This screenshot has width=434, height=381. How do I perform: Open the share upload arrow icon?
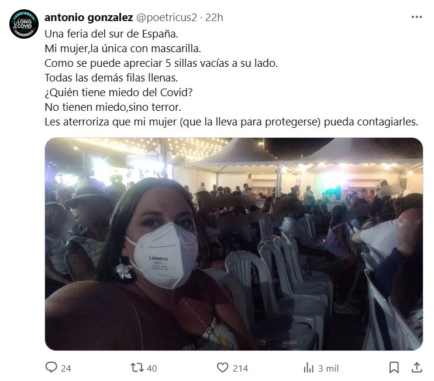(417, 368)
